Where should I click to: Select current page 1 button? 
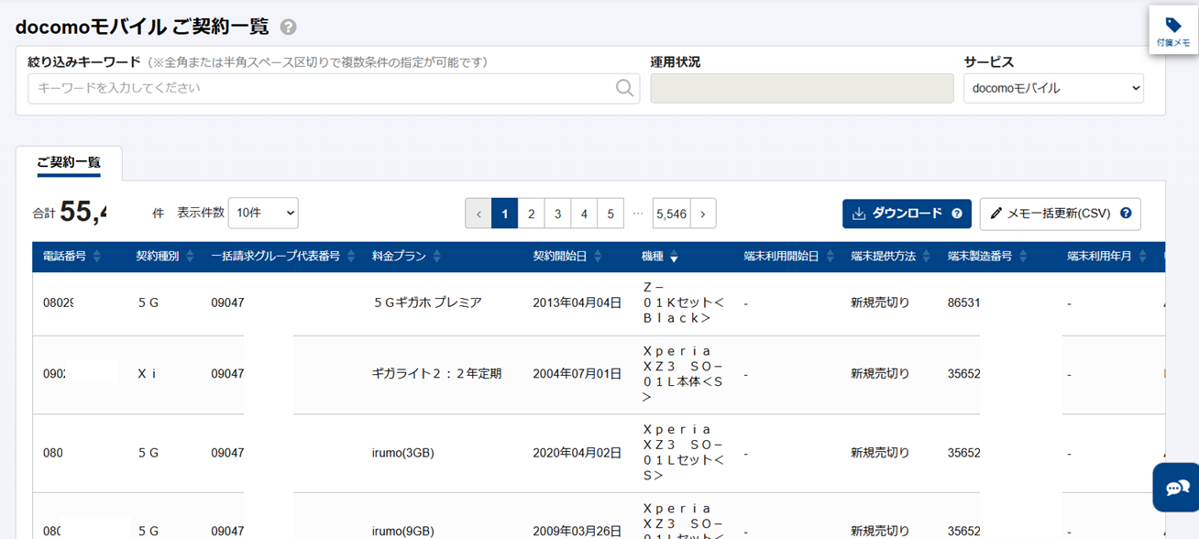click(504, 214)
